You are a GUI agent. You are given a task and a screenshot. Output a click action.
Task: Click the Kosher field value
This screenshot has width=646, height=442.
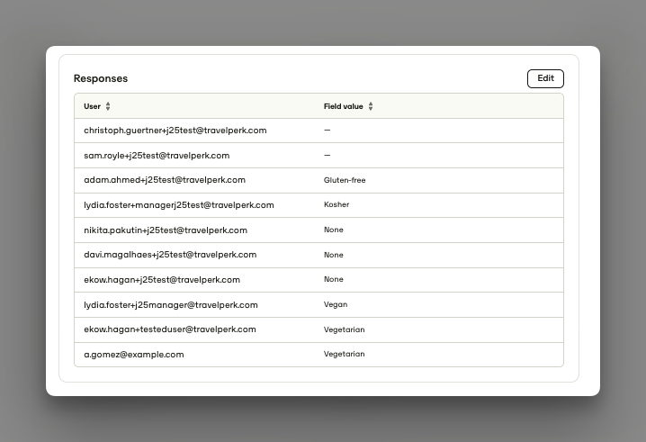pos(336,204)
